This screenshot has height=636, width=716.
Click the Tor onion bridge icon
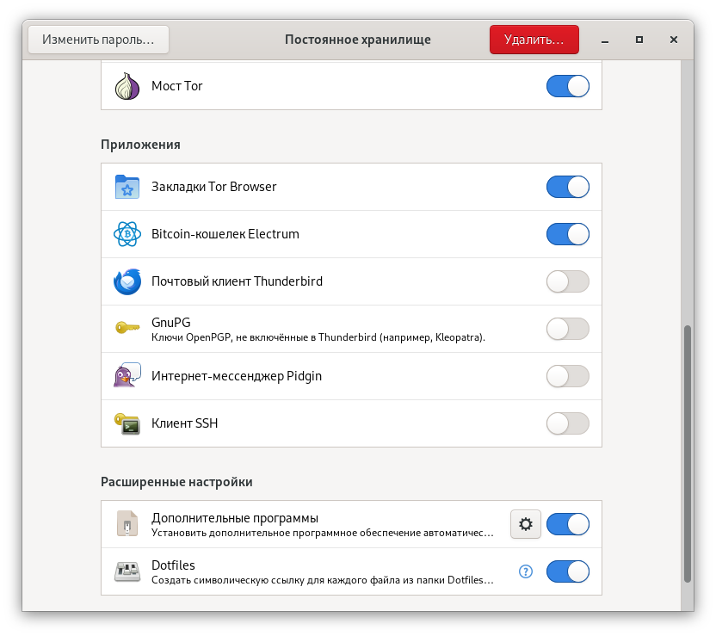tap(127, 86)
